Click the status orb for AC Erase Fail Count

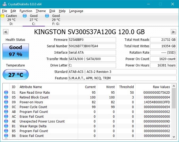(x=6, y=116)
